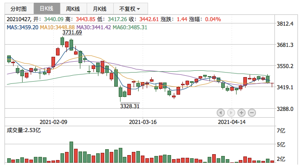
Task: Click the 3550.2 price axis value
Action: tap(285, 66)
